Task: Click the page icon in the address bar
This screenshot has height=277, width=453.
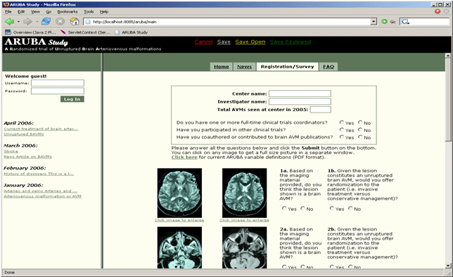Action: 88,22
